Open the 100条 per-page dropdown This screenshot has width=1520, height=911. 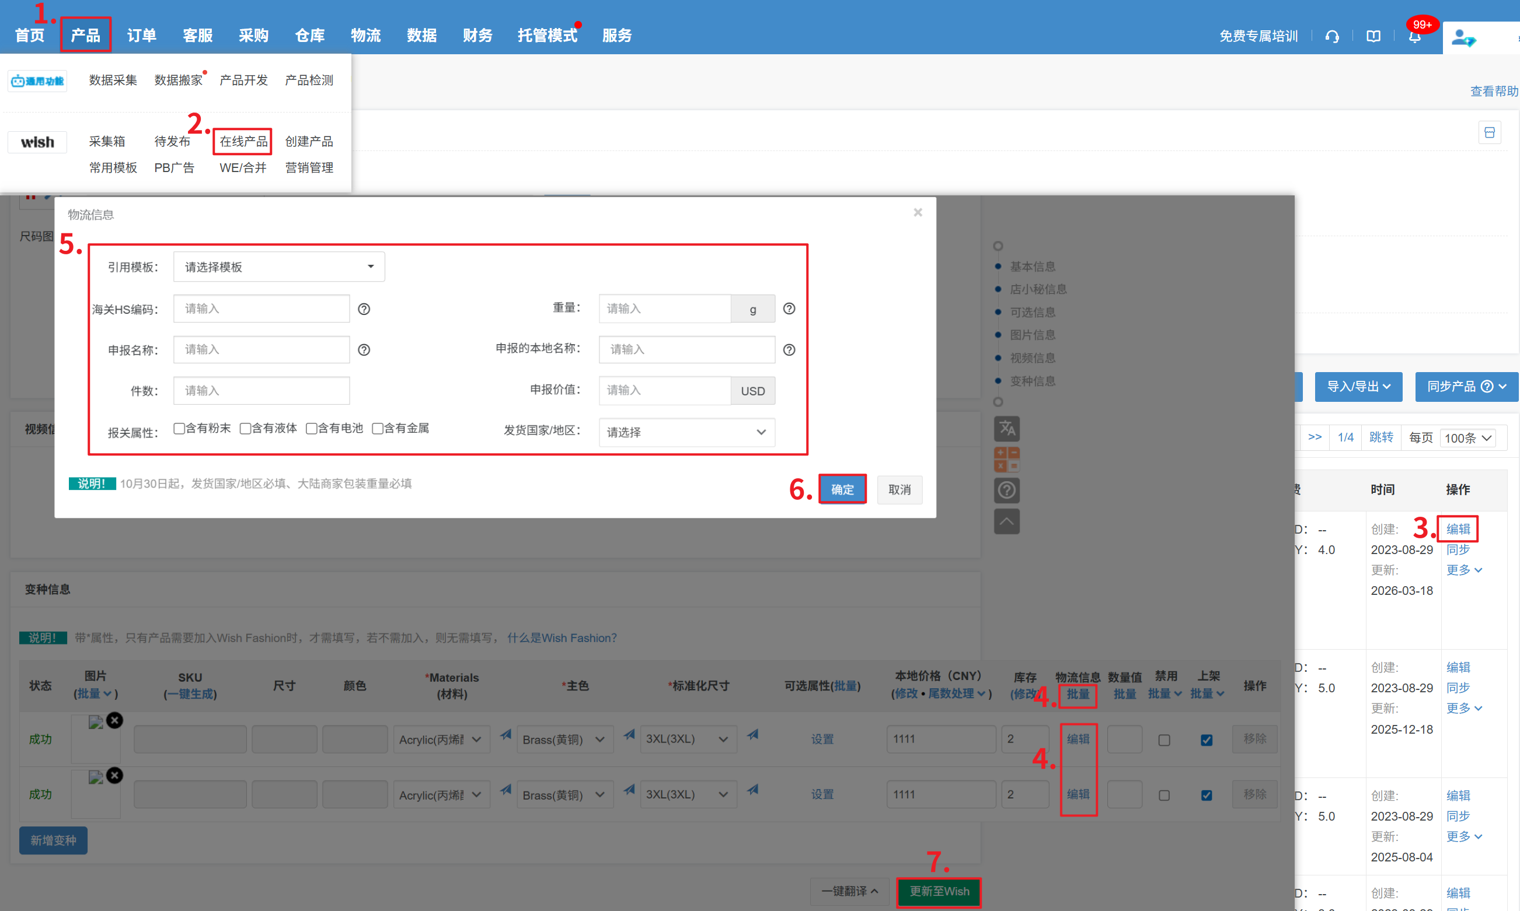tap(1467, 437)
